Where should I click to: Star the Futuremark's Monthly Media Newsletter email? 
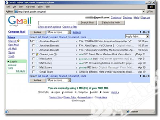point(37,50)
